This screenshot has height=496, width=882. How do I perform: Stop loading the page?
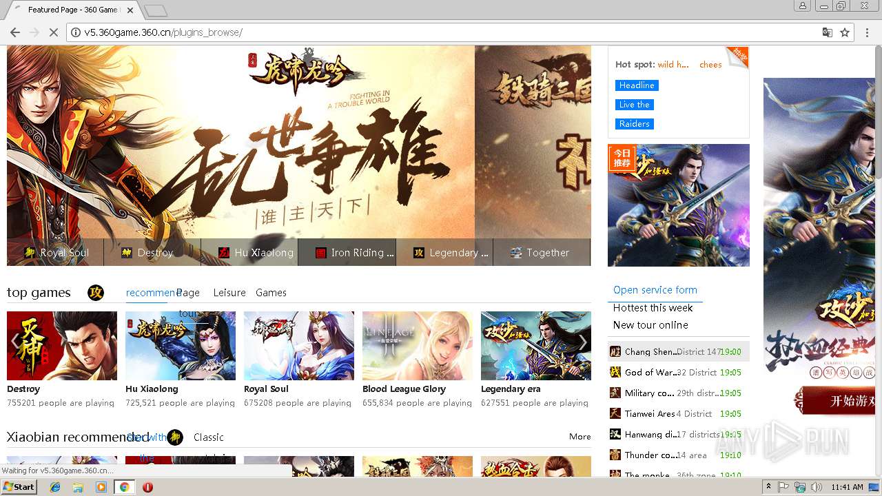[54, 32]
